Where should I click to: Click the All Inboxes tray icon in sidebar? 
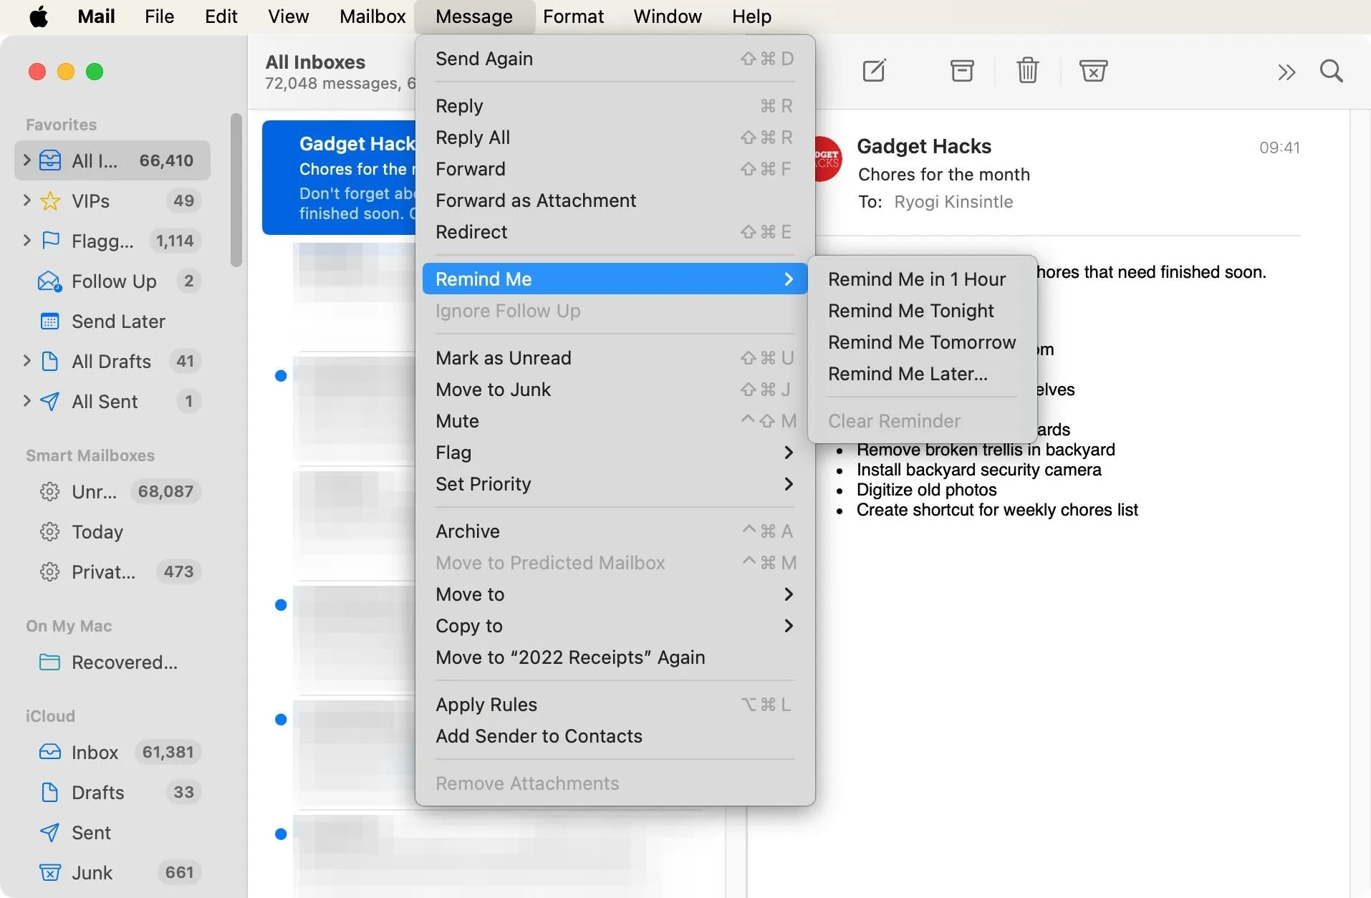[x=49, y=160]
